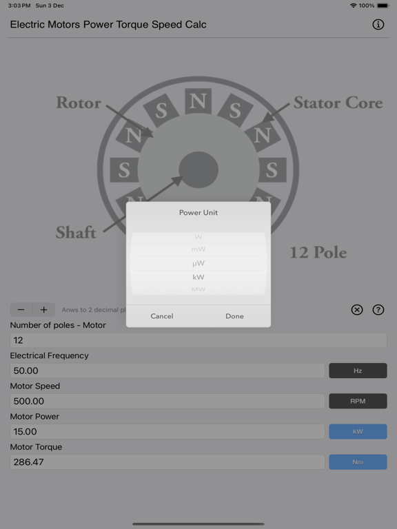Increase decimal places with plus stepper
The image size is (397, 529).
(44, 310)
